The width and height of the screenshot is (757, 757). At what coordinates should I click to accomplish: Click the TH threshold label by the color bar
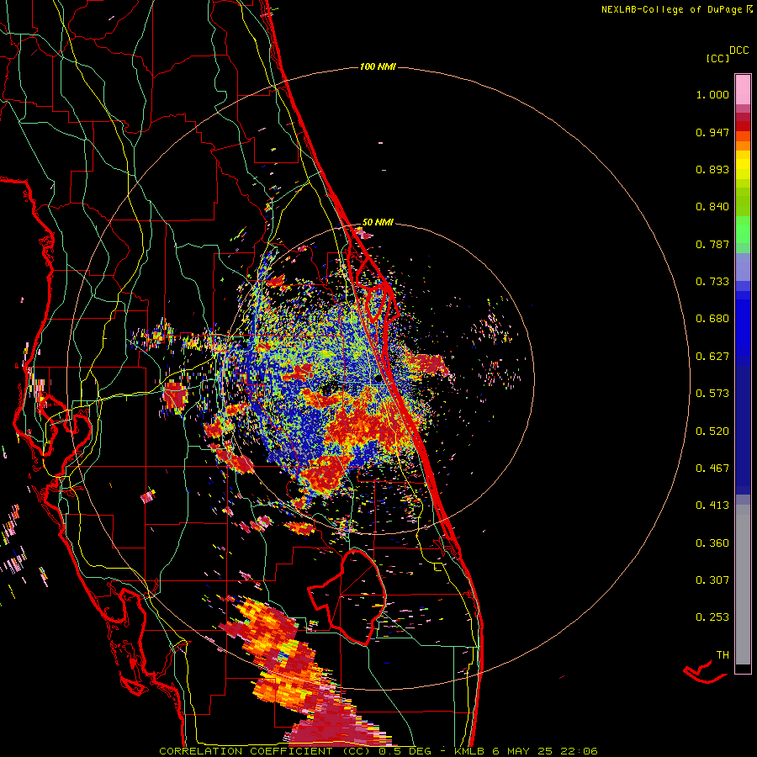(x=723, y=655)
